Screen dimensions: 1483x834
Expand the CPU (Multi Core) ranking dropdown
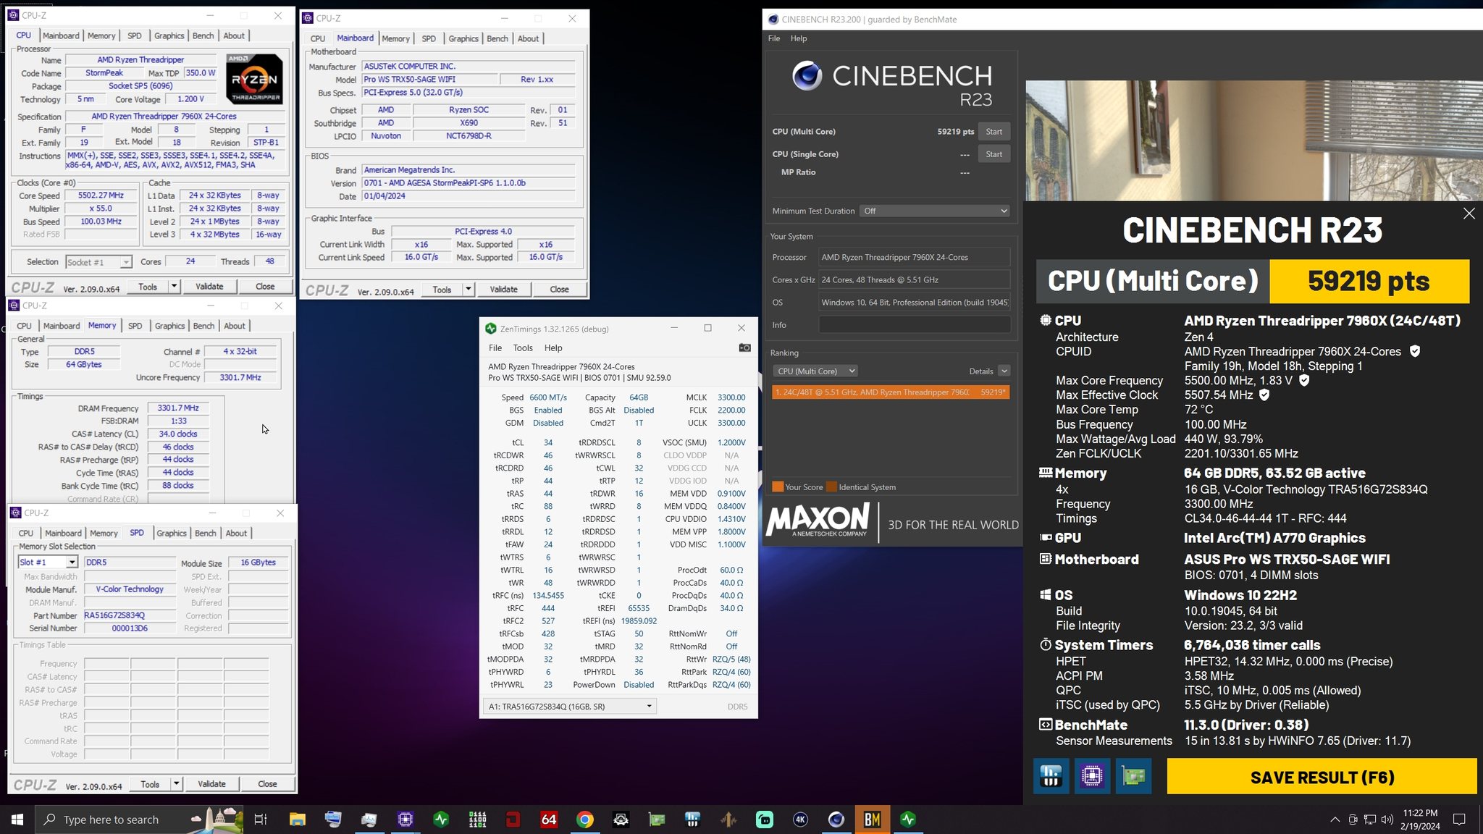point(815,371)
